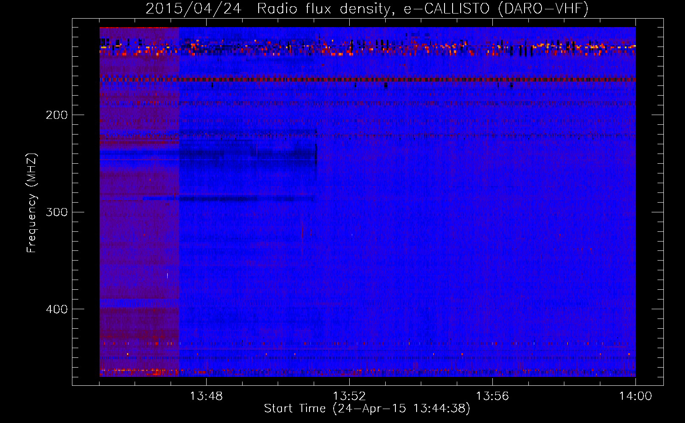Click the 400 frequency tick label

pyautogui.click(x=57, y=309)
